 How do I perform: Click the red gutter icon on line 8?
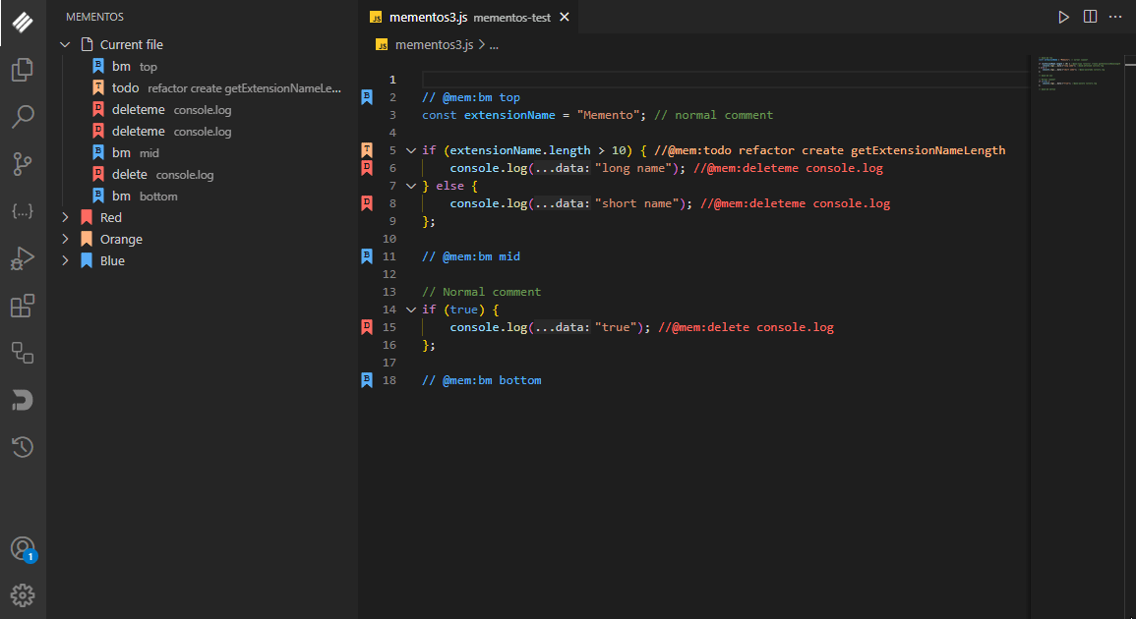click(x=367, y=203)
